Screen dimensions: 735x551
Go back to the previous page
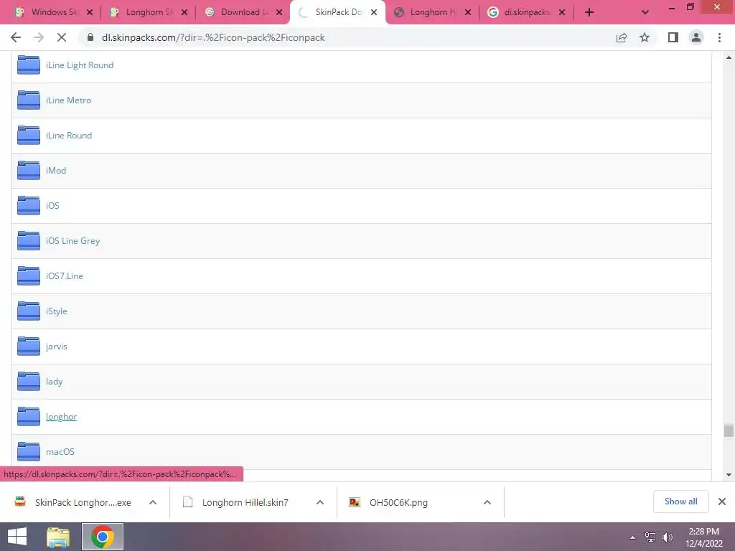click(16, 37)
